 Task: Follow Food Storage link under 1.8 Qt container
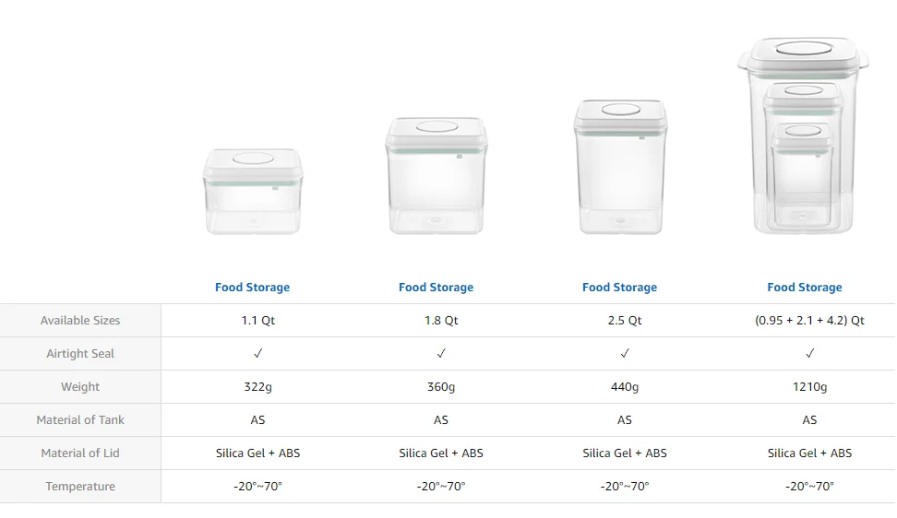(x=436, y=288)
